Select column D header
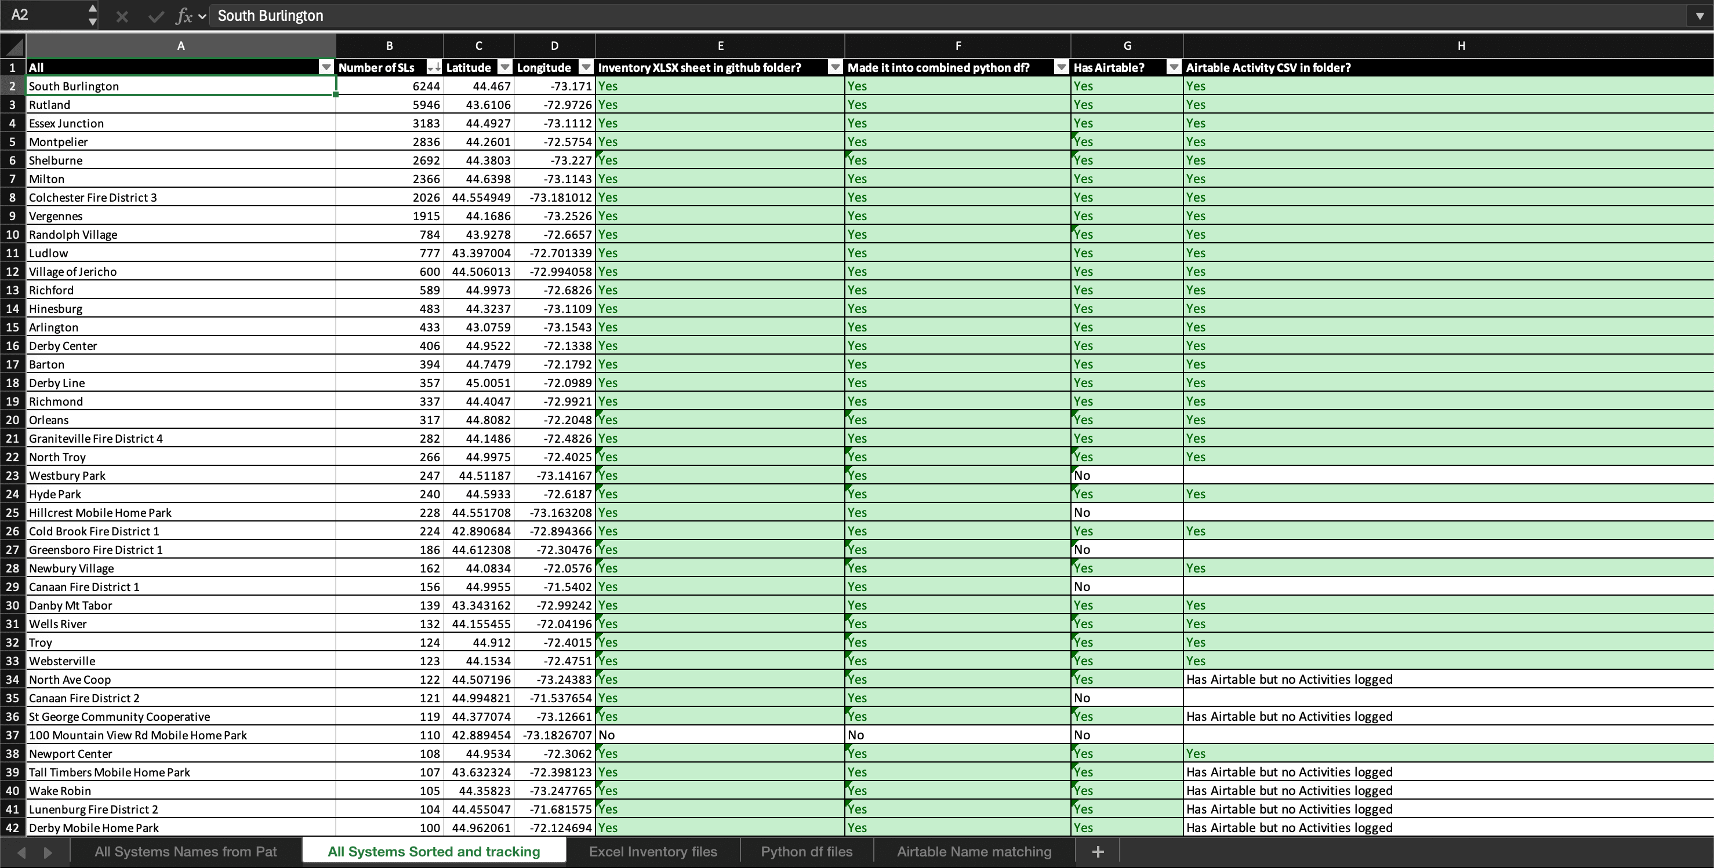Screen dimensions: 1714x868 point(554,46)
